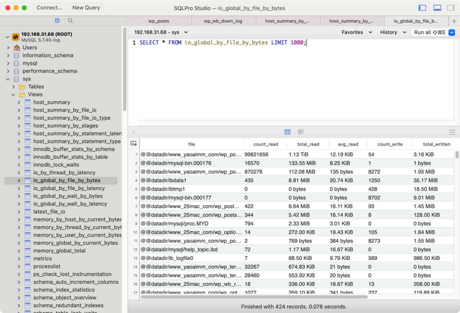Click the results vertical scrollbar

457,155
